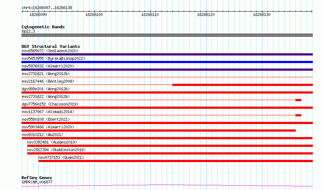
Task: Click the nsv5453955 (ByrskaBishop2022) label
Action: (53, 58)
